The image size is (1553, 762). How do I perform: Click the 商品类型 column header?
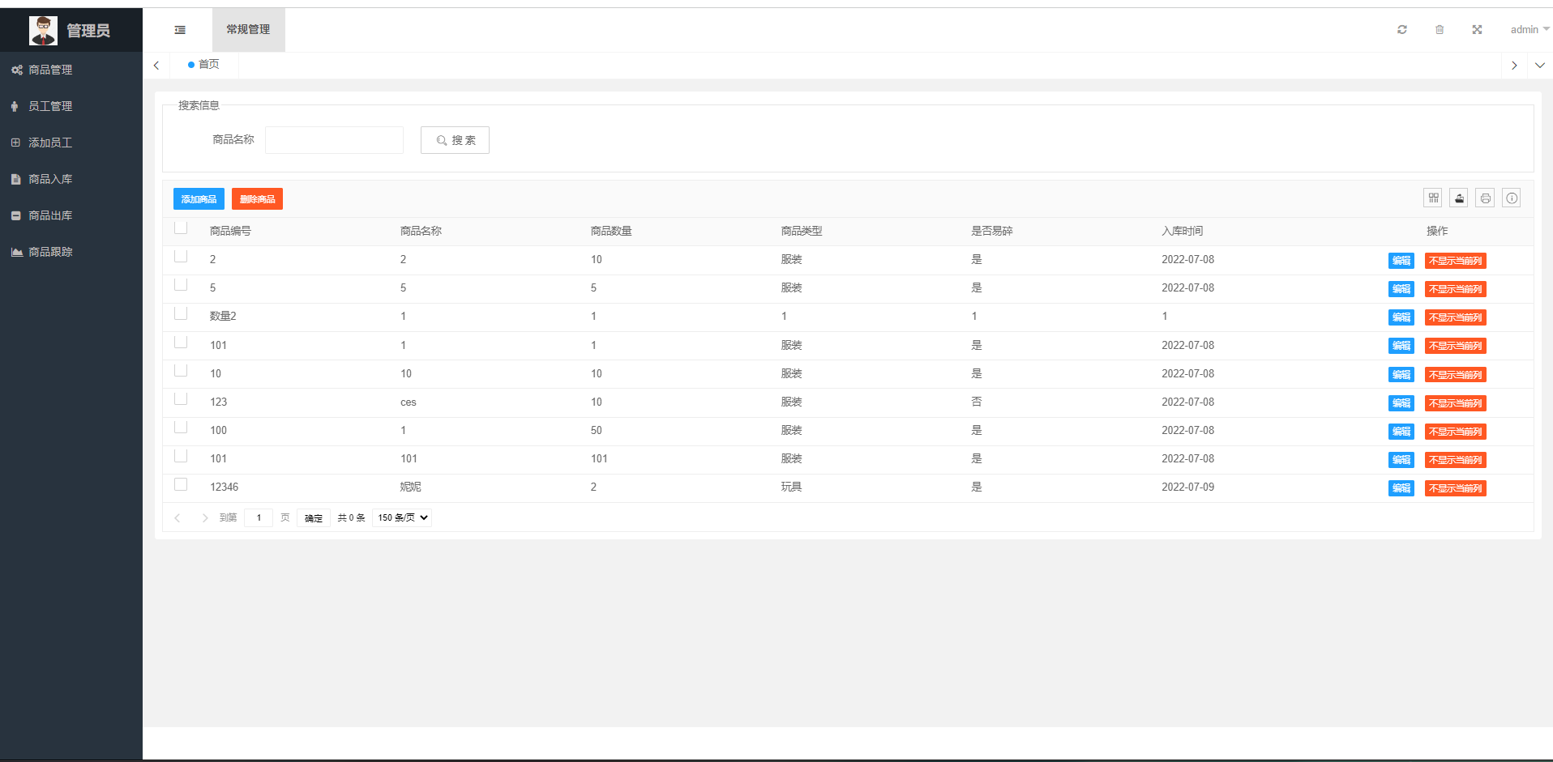802,232
